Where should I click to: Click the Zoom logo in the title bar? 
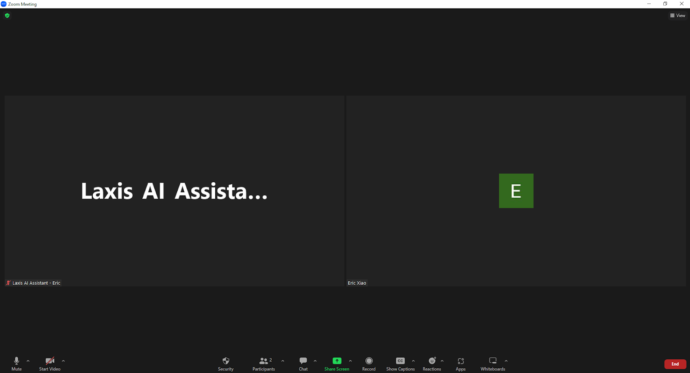4,4
